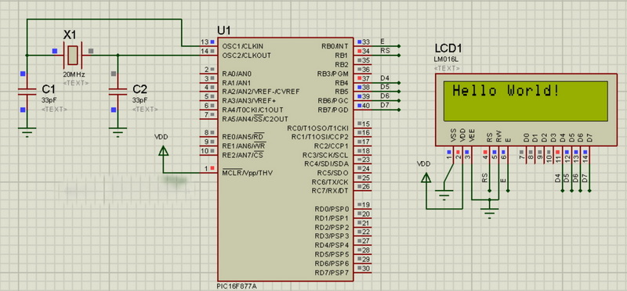The height and width of the screenshot is (291, 627).
Task: Click the ground symbol under C1
Action: click(27, 132)
